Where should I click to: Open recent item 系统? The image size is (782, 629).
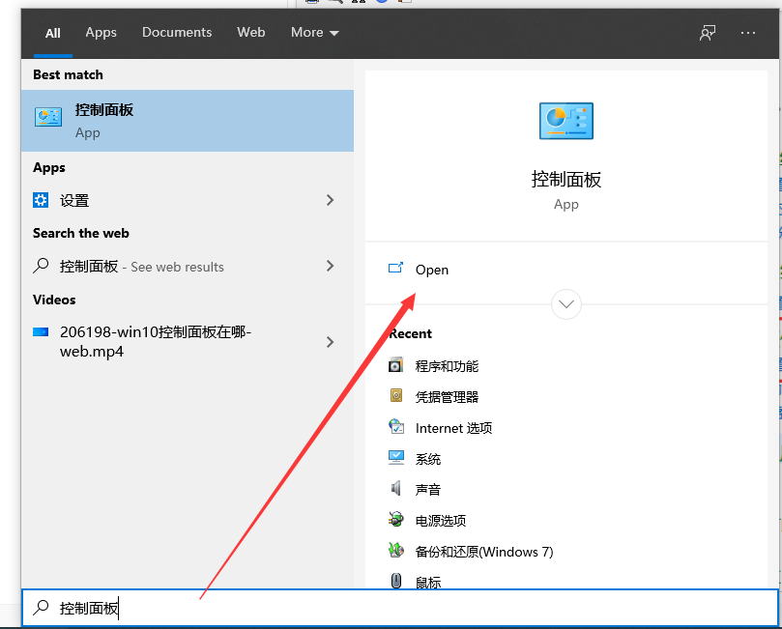click(x=428, y=459)
